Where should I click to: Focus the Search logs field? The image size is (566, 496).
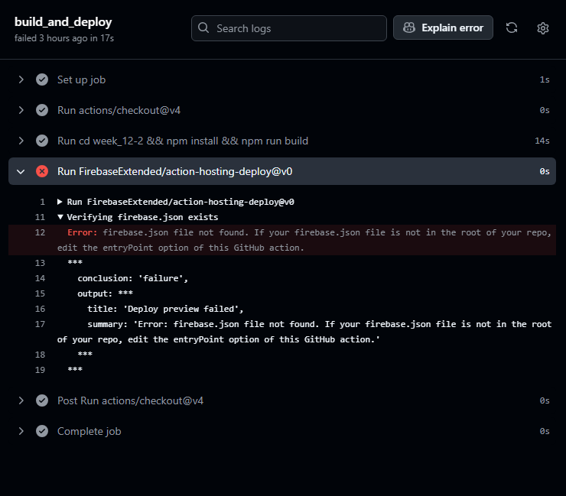(289, 28)
